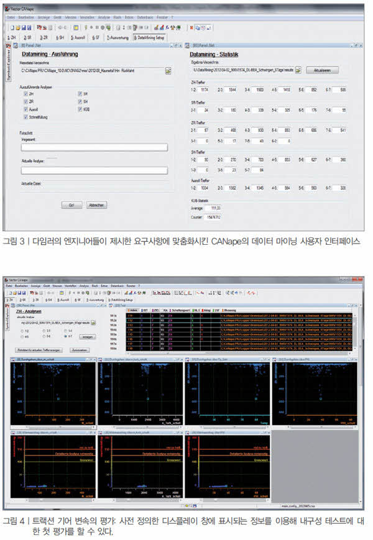Click the Abbrechen button
This screenshot has width=373, height=540.
tap(96, 205)
